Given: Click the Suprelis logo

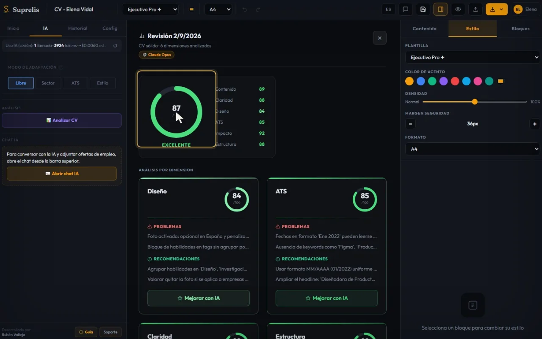Looking at the screenshot, I should point(21,9).
